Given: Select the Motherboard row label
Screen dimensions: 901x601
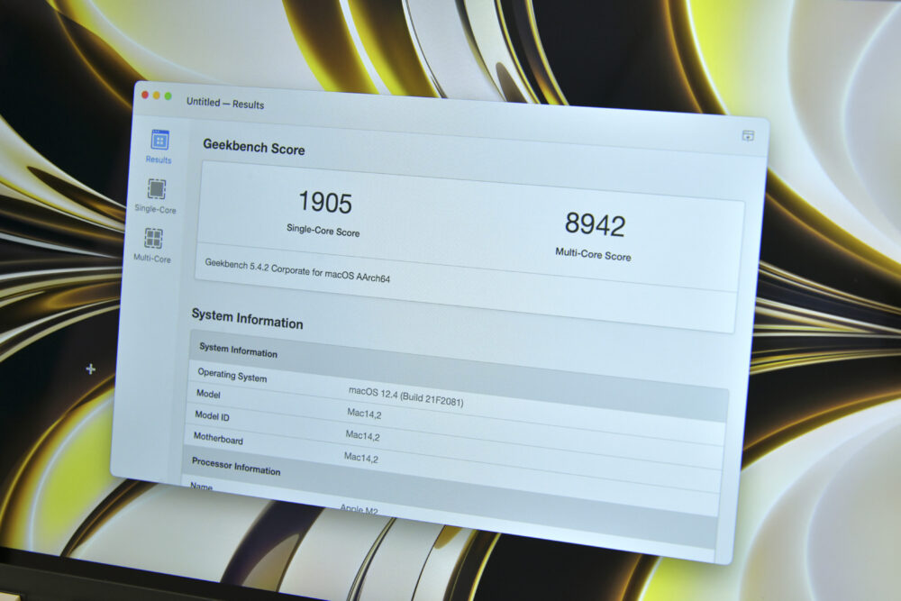Looking at the screenshot, I should [x=219, y=439].
